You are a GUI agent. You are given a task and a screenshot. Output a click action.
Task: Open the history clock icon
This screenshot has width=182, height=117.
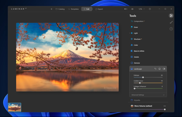coord(171,29)
